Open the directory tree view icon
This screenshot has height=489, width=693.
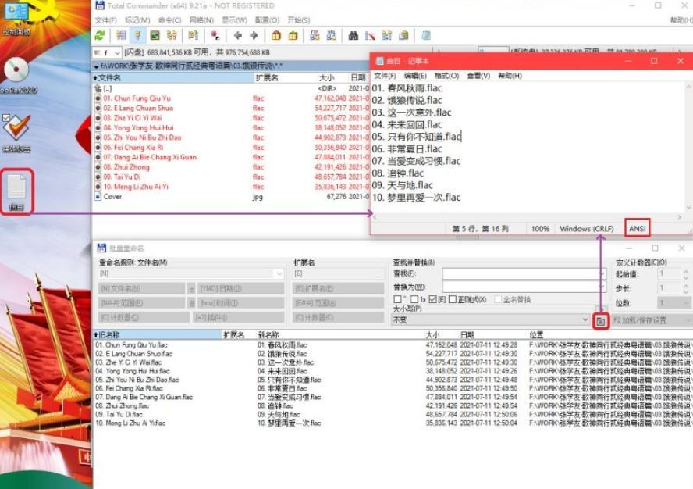coord(172,36)
